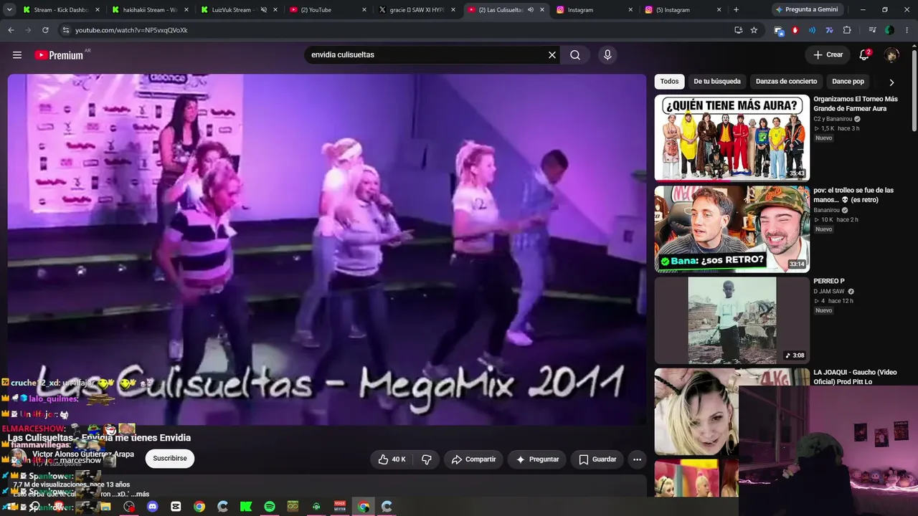Select the "Todos" filter chip
The height and width of the screenshot is (516, 918).
[669, 82]
